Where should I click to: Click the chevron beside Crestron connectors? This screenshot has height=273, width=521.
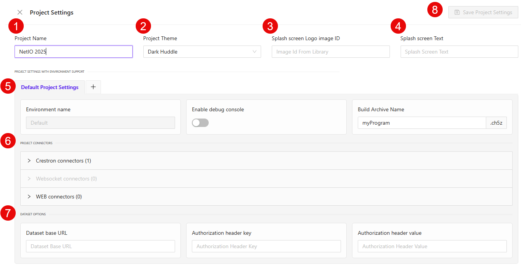click(x=29, y=160)
